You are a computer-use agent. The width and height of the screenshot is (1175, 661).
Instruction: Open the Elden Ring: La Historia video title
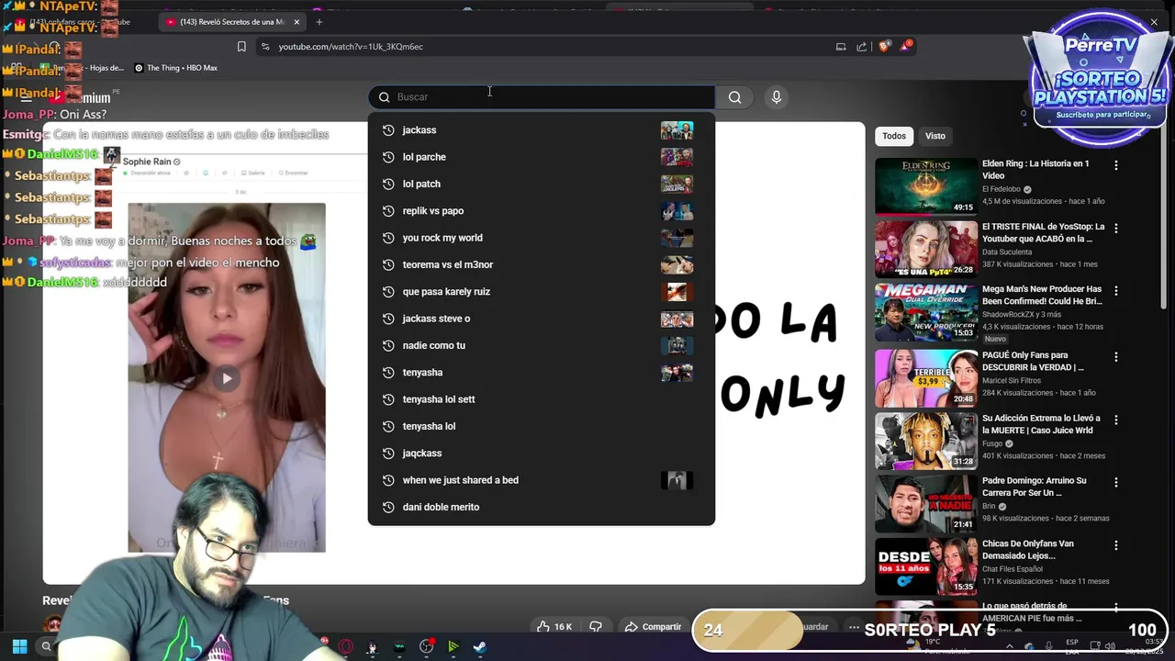click(1035, 169)
